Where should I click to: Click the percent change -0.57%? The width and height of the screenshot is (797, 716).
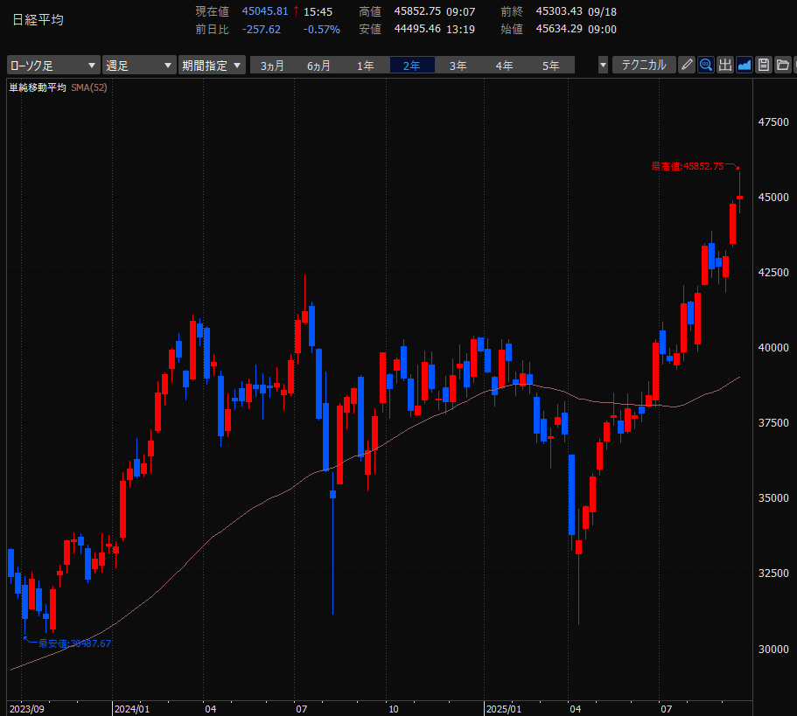(322, 30)
